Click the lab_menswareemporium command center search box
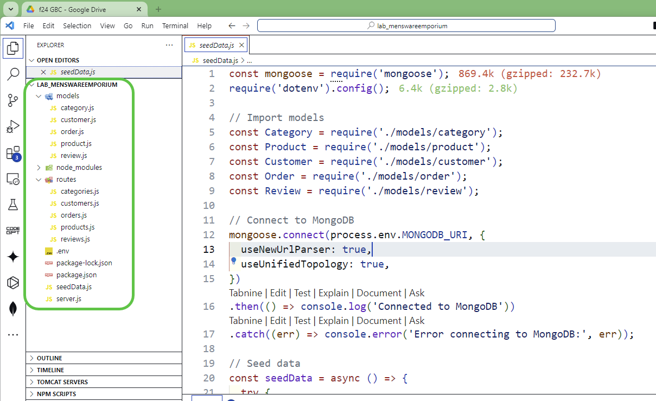Screen dimensions: 656x401 [406, 26]
